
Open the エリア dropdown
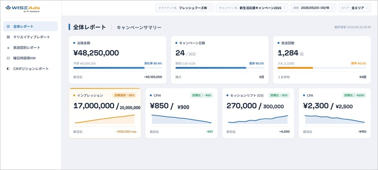(354, 8)
